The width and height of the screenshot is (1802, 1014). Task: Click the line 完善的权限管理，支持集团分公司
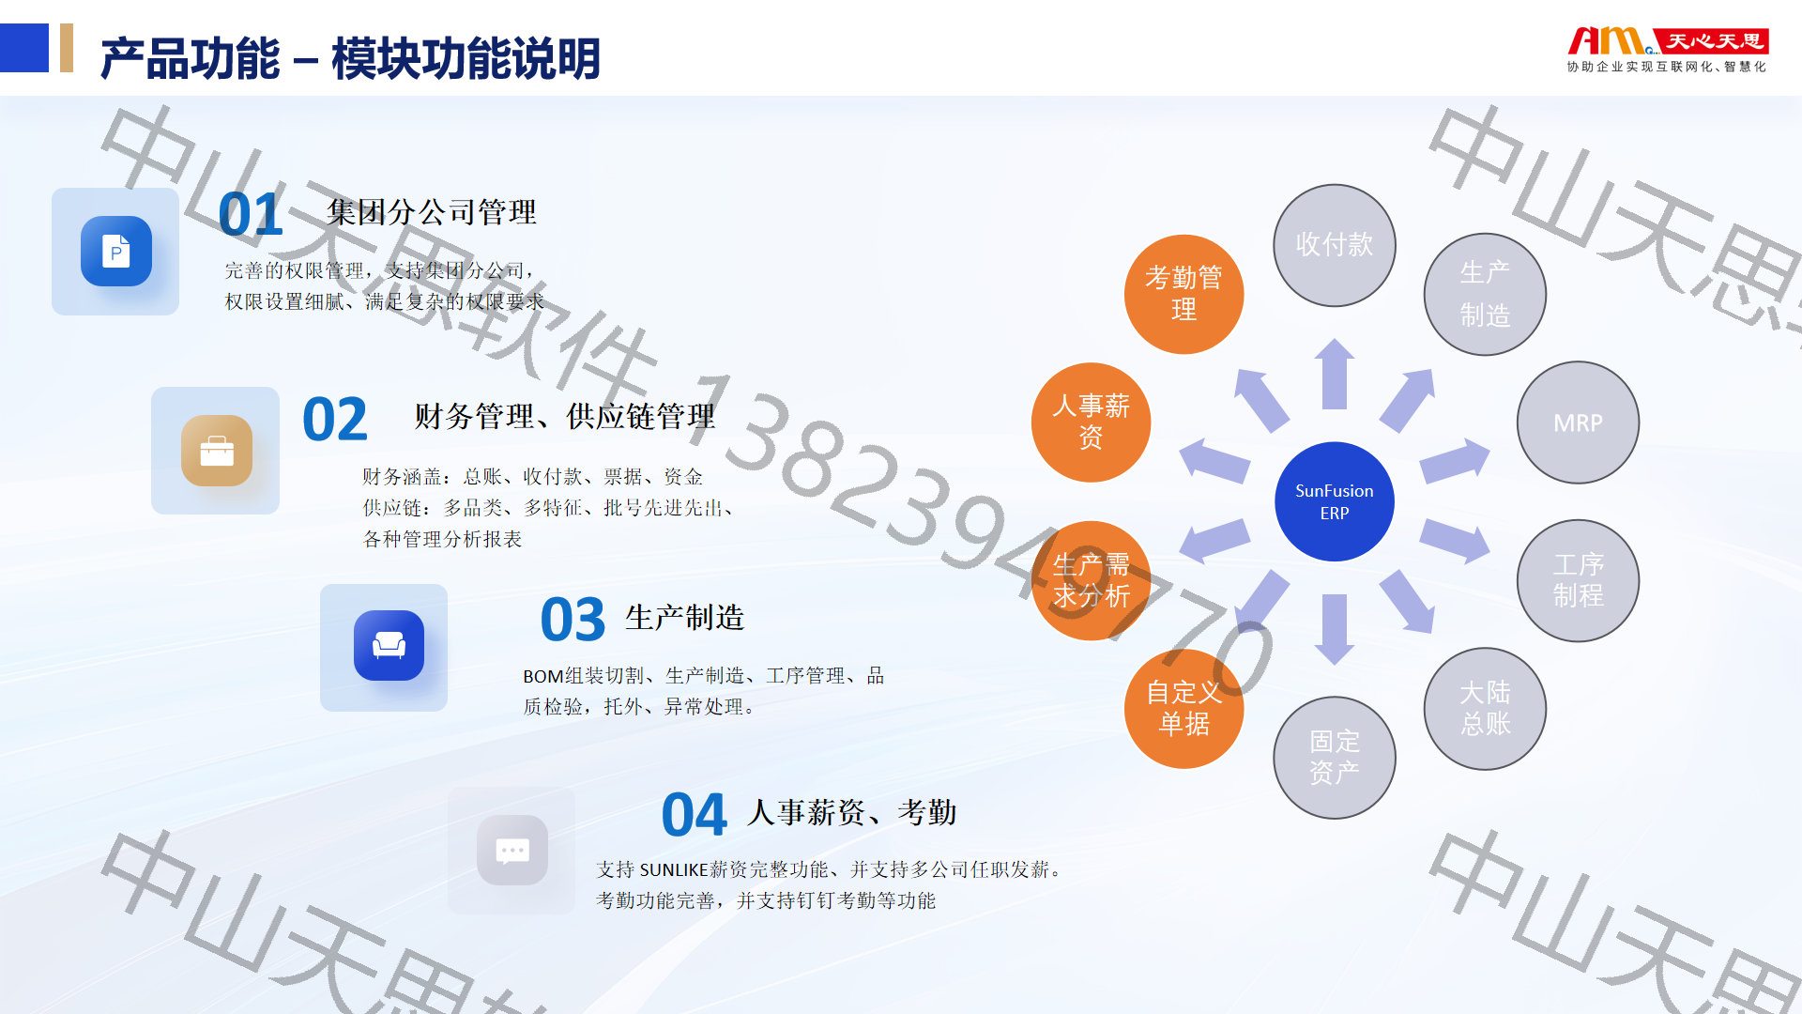(x=379, y=270)
